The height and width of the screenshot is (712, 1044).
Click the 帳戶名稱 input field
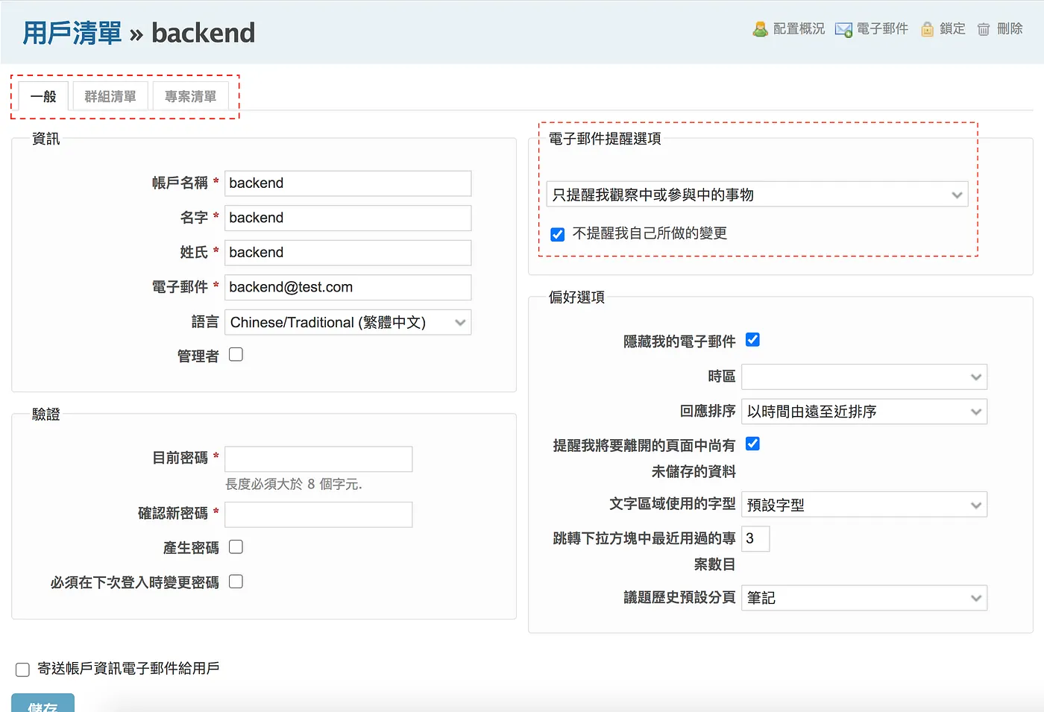coord(348,183)
